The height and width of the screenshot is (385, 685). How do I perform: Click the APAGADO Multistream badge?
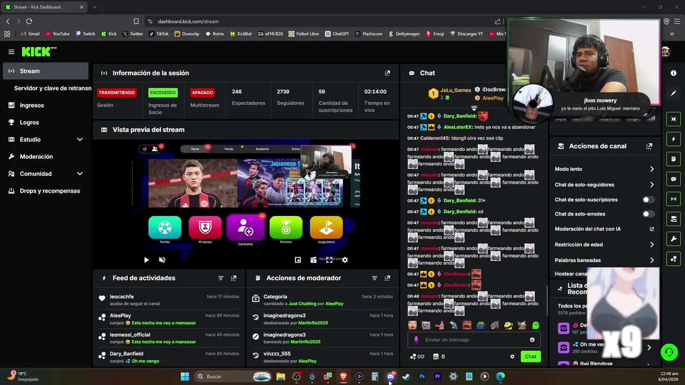click(x=202, y=93)
